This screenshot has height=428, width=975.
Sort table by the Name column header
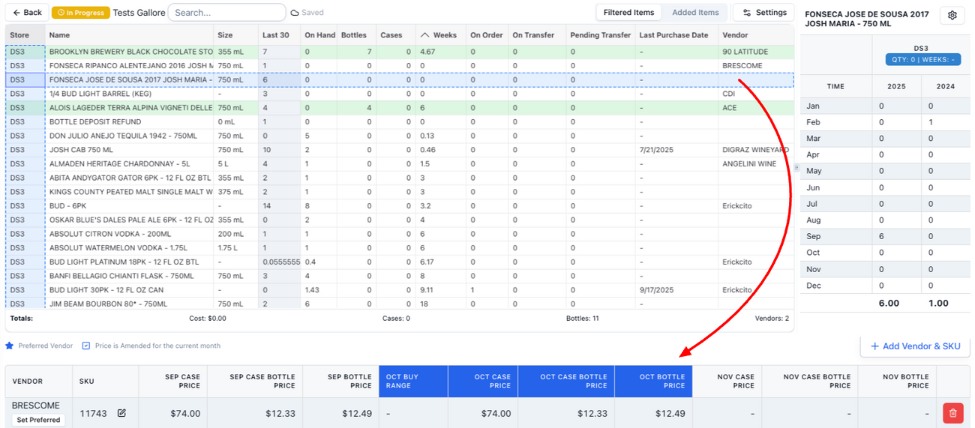pos(60,35)
